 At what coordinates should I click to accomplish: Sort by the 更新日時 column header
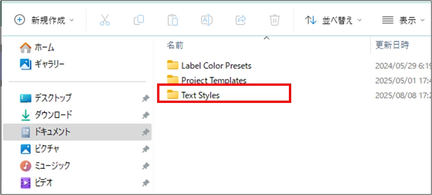pyautogui.click(x=392, y=45)
